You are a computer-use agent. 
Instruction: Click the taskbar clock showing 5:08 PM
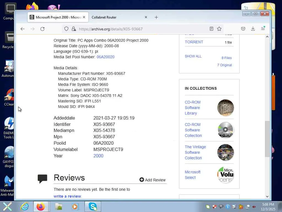click(268, 206)
